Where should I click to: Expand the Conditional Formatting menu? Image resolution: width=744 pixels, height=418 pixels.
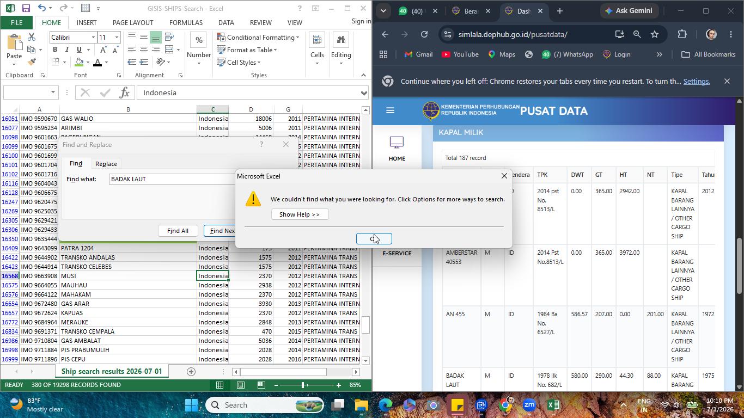[258, 37]
